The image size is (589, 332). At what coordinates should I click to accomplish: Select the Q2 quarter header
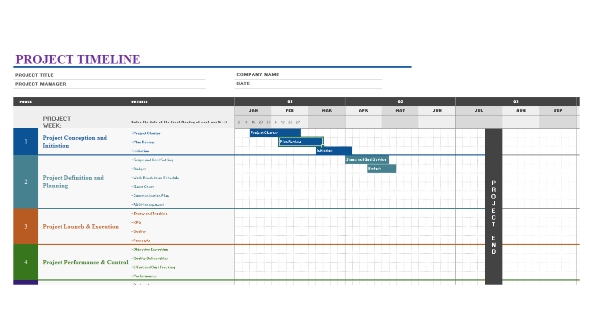click(x=400, y=102)
